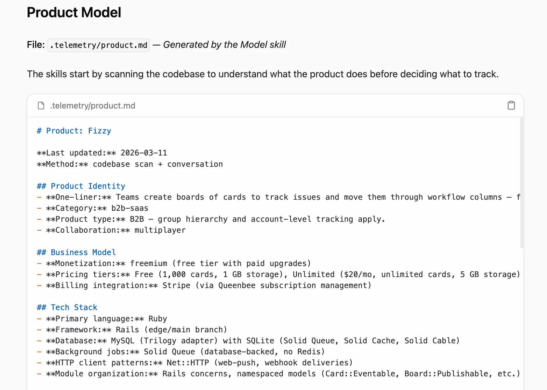
Task: Click the 'Stripe' billing integration text
Action: point(177,285)
